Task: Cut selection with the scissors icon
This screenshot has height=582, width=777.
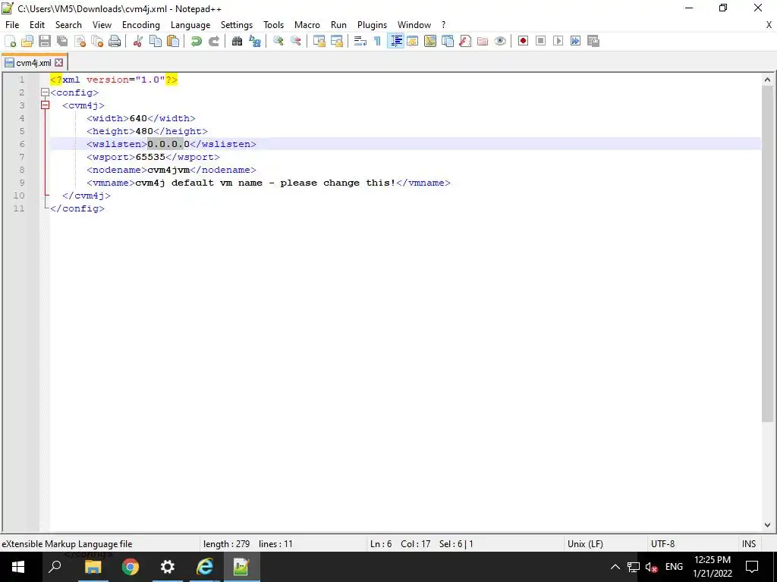Action: pos(138,41)
